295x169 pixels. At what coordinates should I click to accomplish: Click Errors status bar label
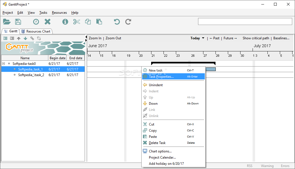point(285,166)
